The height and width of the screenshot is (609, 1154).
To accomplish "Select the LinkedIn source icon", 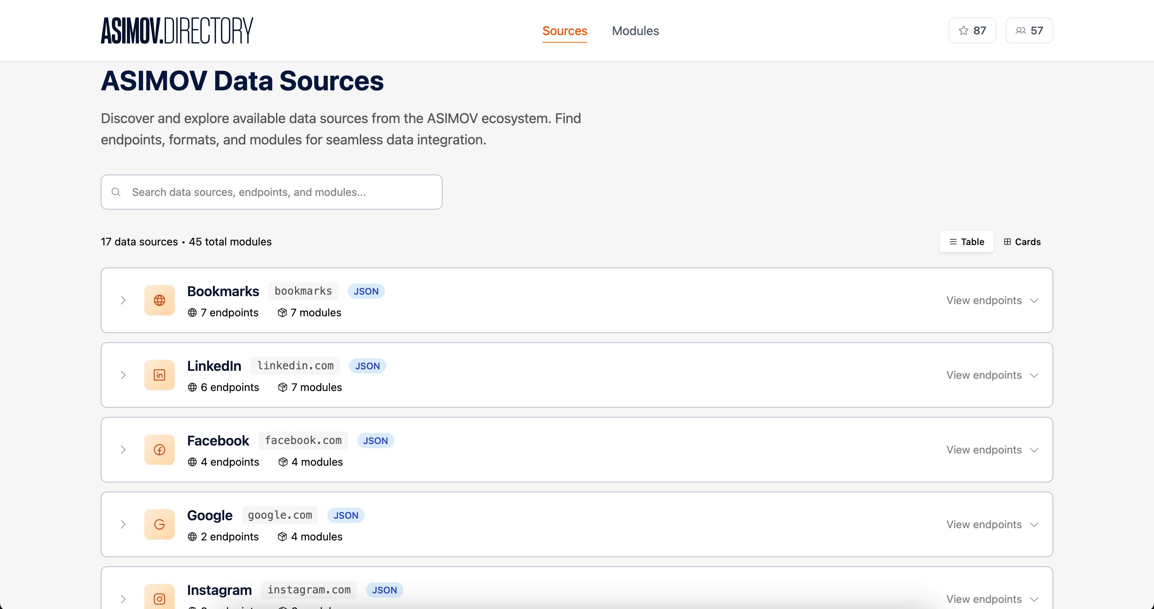I will click(x=160, y=375).
